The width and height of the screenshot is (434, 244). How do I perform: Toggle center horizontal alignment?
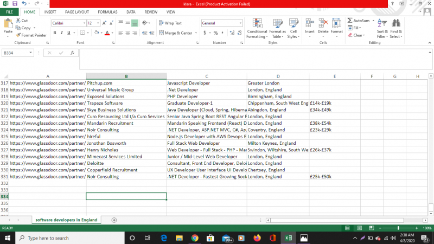[x=127, y=33]
